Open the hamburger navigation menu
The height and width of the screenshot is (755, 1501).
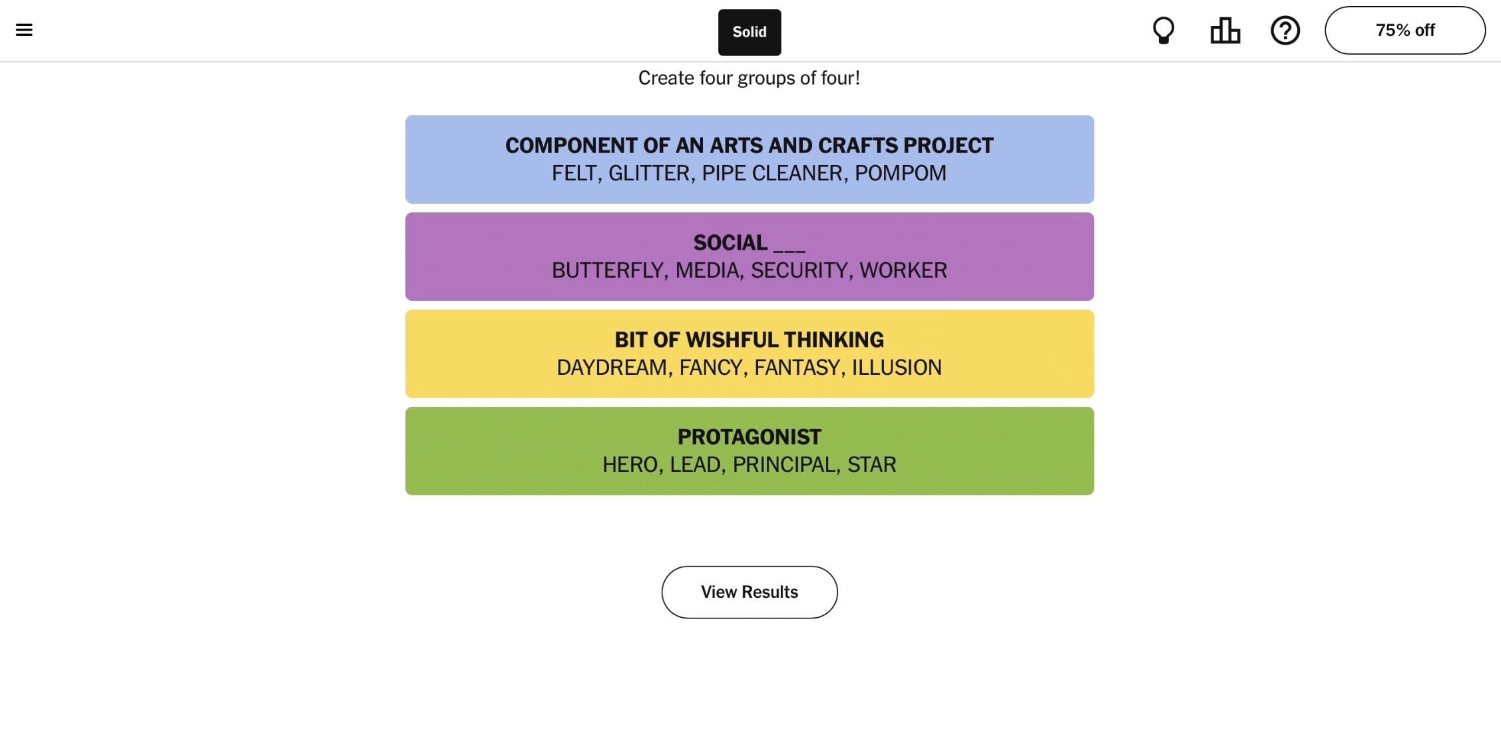coord(24,30)
